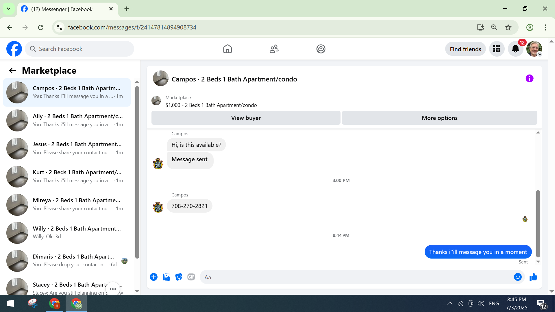This screenshot has width=555, height=312.
Task: Open conversation information purple icon
Action: pos(529,79)
